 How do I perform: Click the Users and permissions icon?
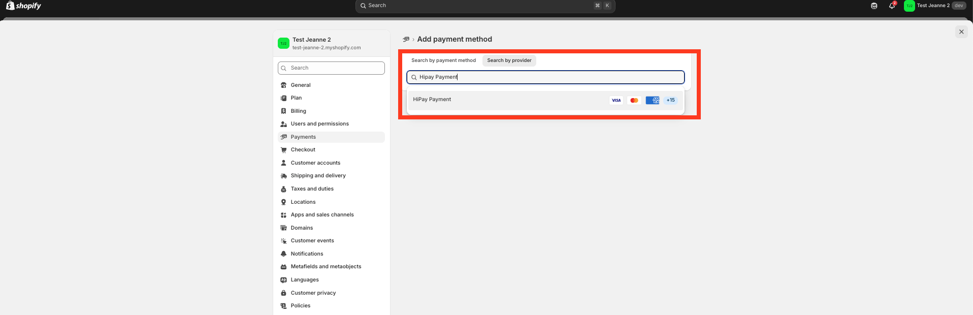click(283, 124)
